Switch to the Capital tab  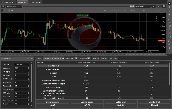tap(39, 58)
